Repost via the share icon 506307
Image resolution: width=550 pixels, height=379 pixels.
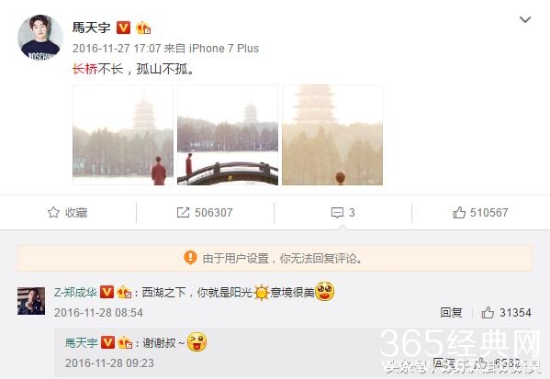point(205,213)
